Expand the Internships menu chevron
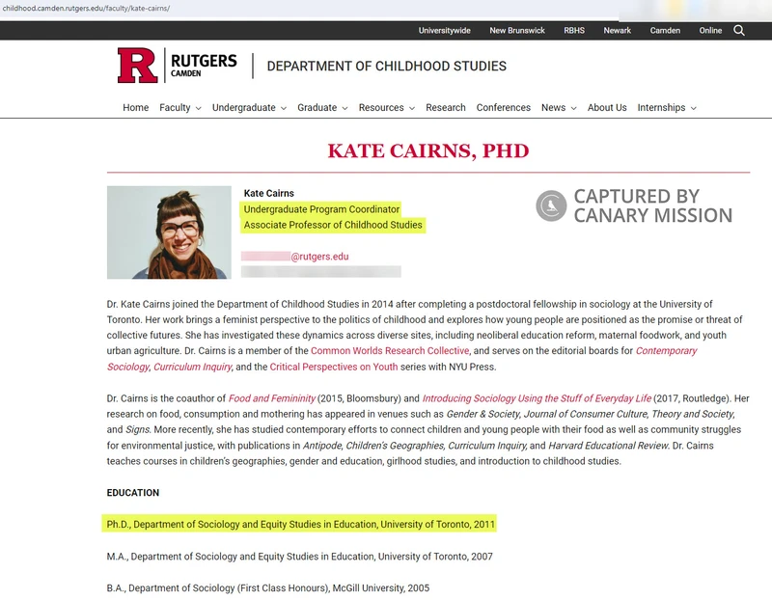 693,108
